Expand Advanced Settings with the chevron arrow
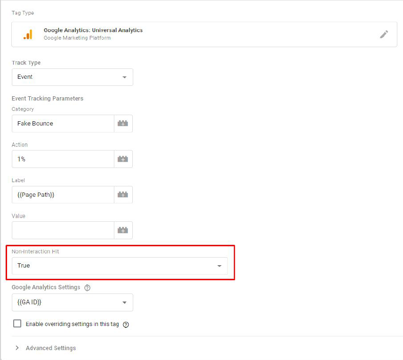403x360 pixels. pos(17,348)
